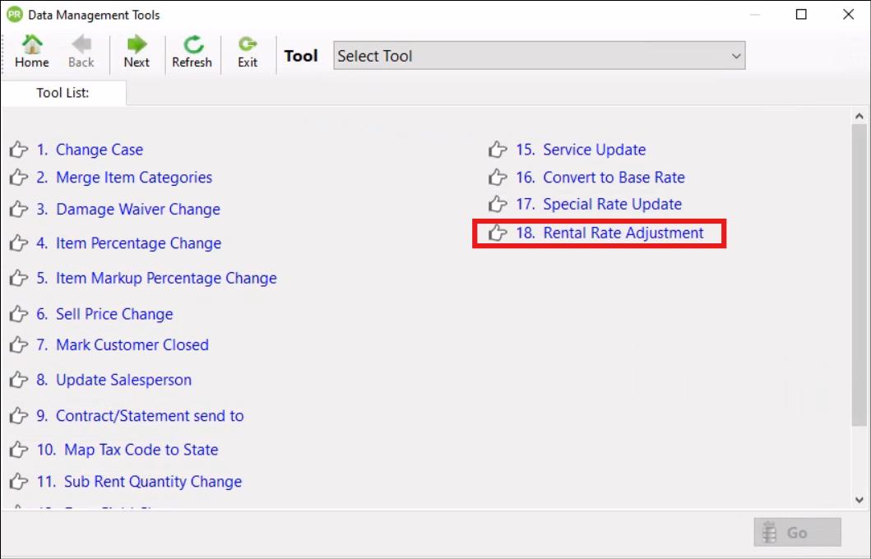Open the Damage Waiver Change link
Image resolution: width=871 pixels, height=559 pixels.
pos(137,210)
